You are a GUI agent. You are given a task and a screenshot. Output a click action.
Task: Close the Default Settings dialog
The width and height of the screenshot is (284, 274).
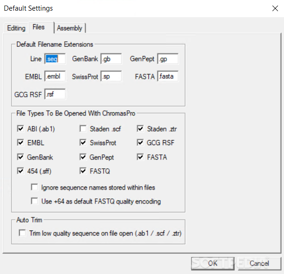[x=275, y=8]
